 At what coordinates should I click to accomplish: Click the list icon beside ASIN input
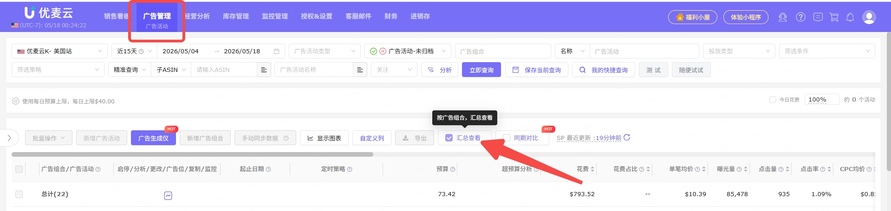coord(264,70)
